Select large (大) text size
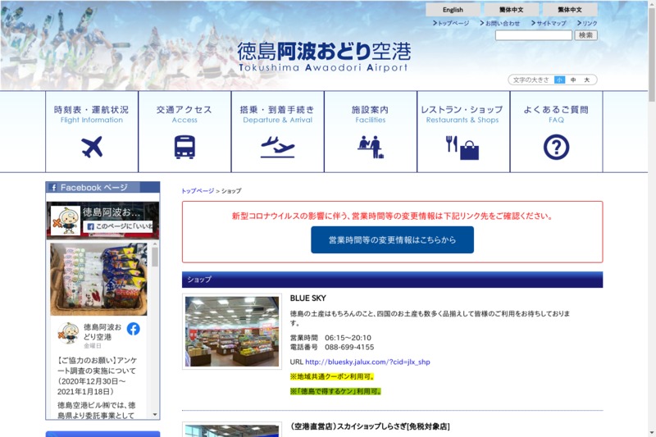 point(587,80)
